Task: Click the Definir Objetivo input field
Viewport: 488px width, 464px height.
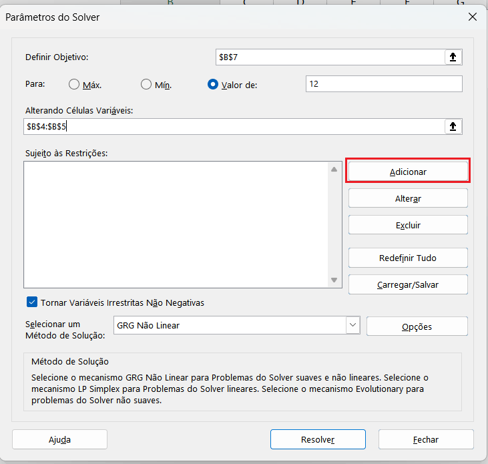Action: pos(330,57)
